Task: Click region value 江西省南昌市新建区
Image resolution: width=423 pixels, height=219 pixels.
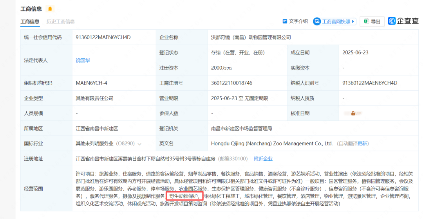Action: pos(97,129)
